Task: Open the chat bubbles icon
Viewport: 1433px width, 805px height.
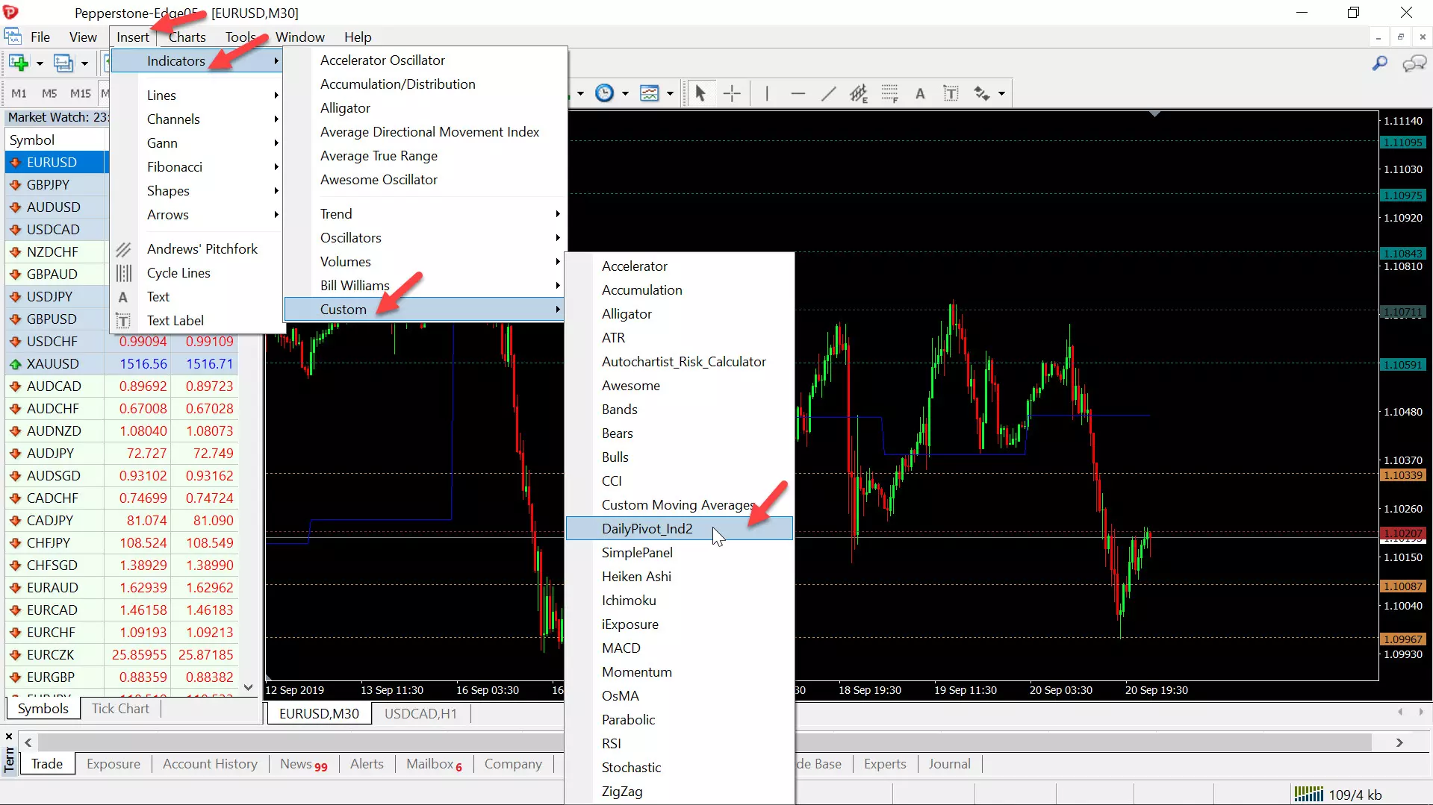Action: [1414, 63]
